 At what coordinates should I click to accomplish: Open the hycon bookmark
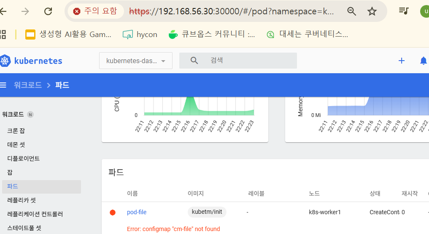click(140, 35)
